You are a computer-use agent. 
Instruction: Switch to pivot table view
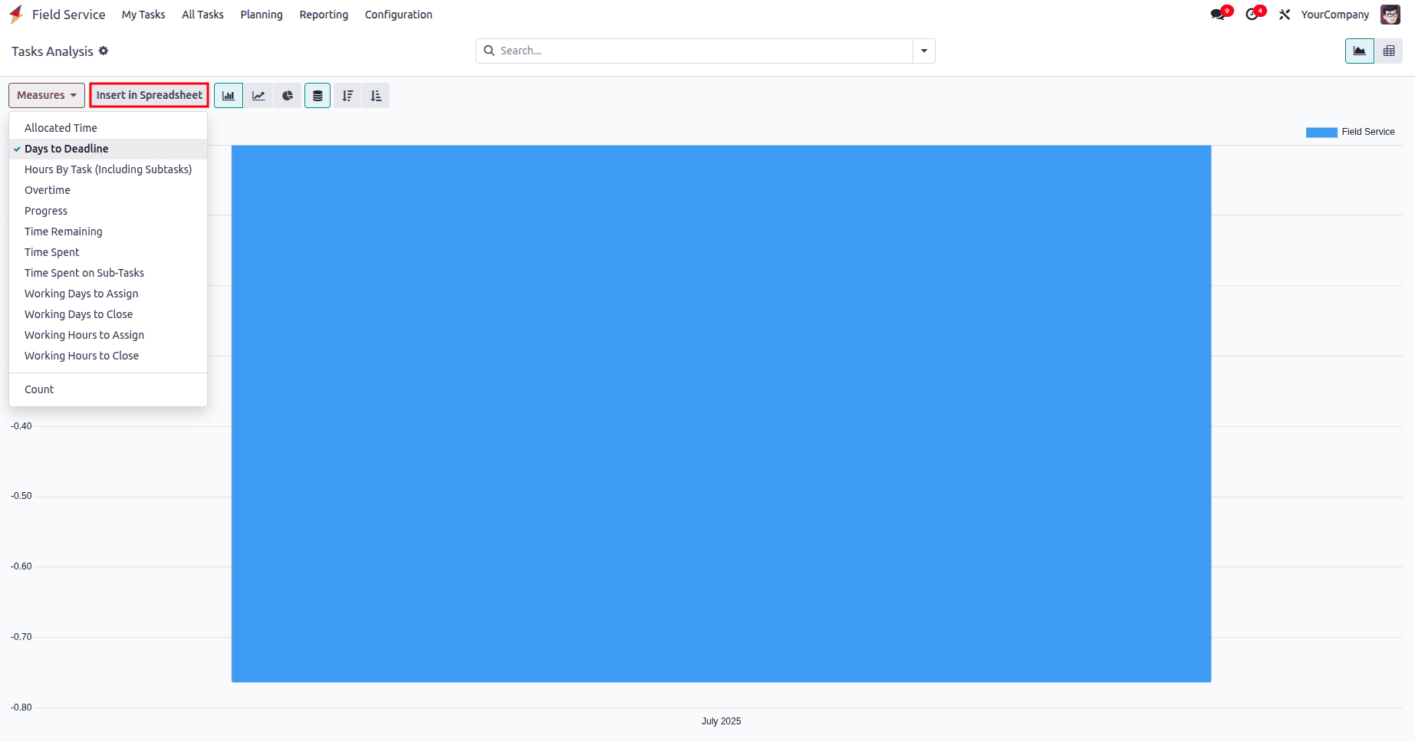[x=1388, y=51]
